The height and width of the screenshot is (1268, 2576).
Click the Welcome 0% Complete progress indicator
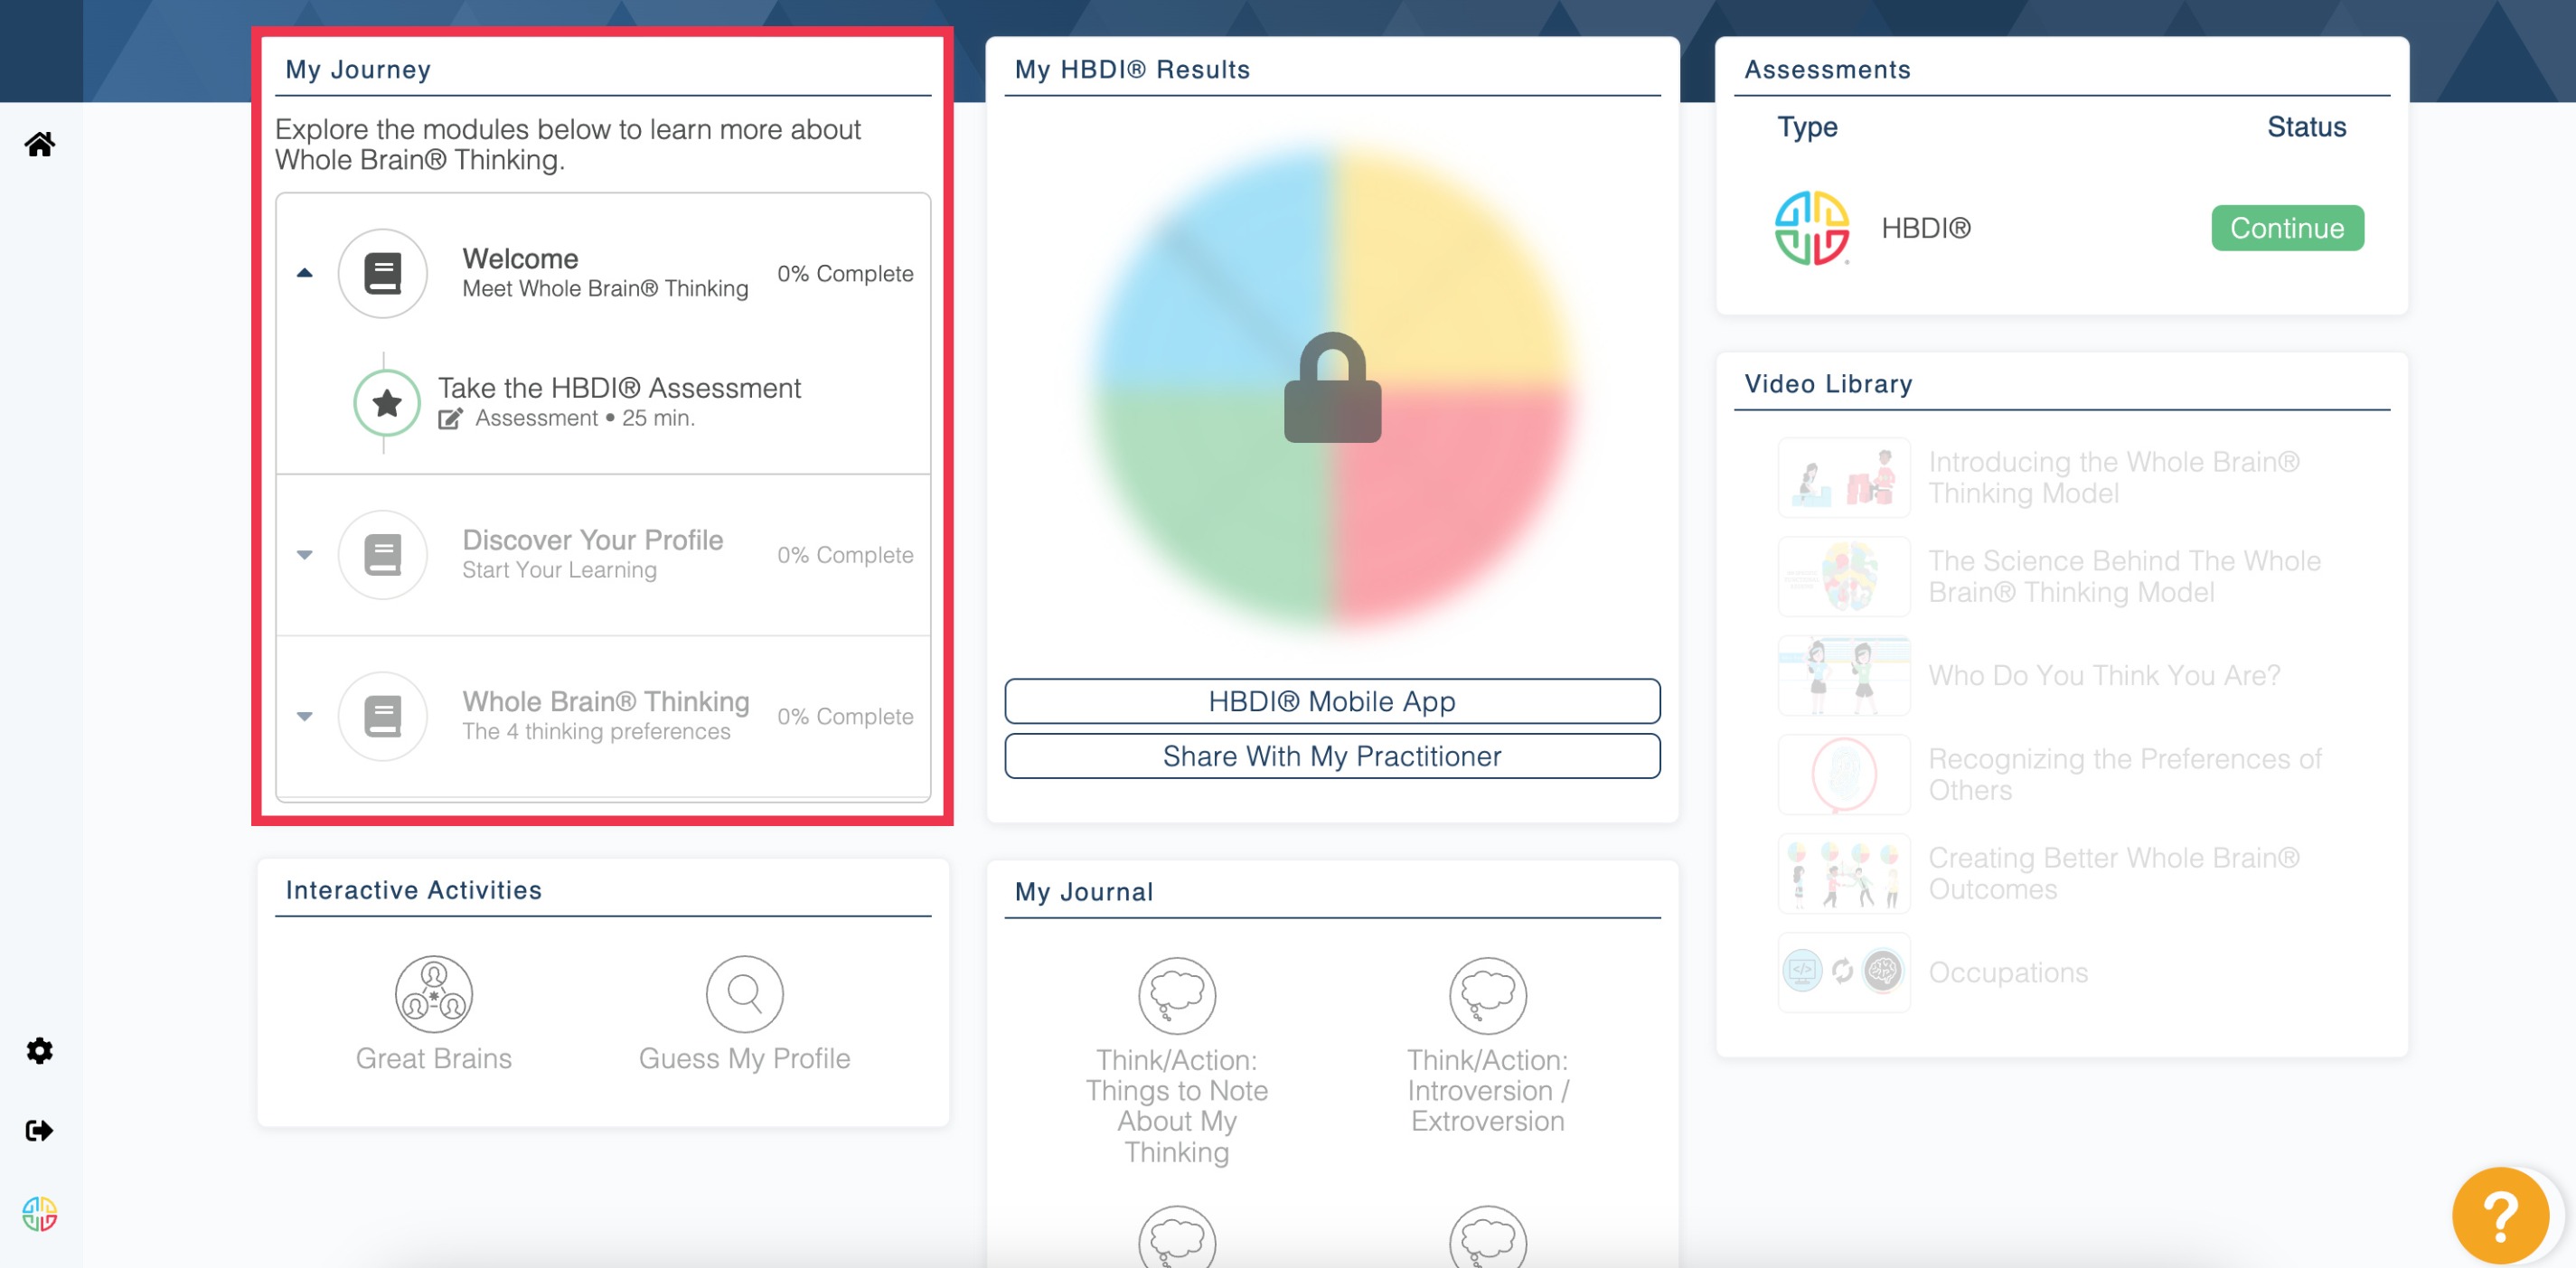click(846, 273)
